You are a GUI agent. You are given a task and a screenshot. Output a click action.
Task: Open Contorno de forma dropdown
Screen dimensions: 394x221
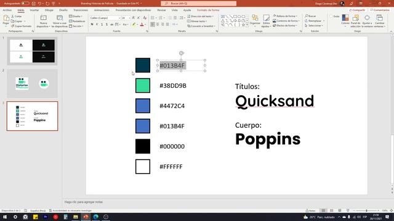point(286,21)
